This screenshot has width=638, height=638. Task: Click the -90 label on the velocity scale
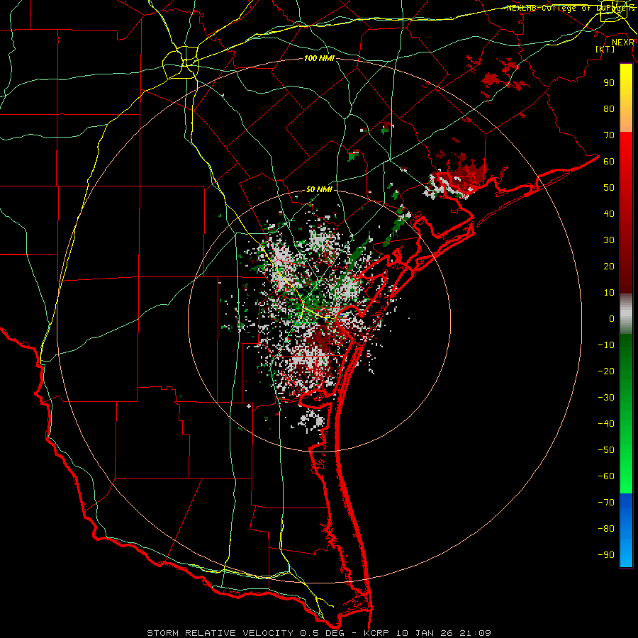[x=606, y=555]
